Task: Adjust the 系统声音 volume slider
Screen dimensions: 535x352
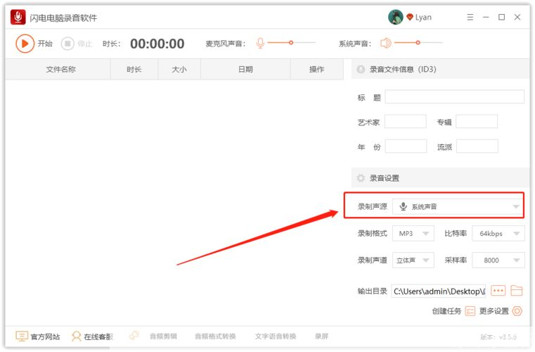Action: coord(418,44)
